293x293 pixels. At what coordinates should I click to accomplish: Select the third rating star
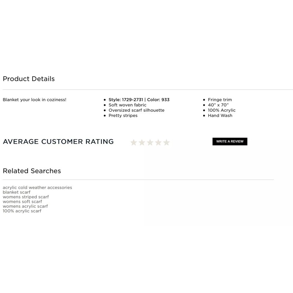(150, 142)
